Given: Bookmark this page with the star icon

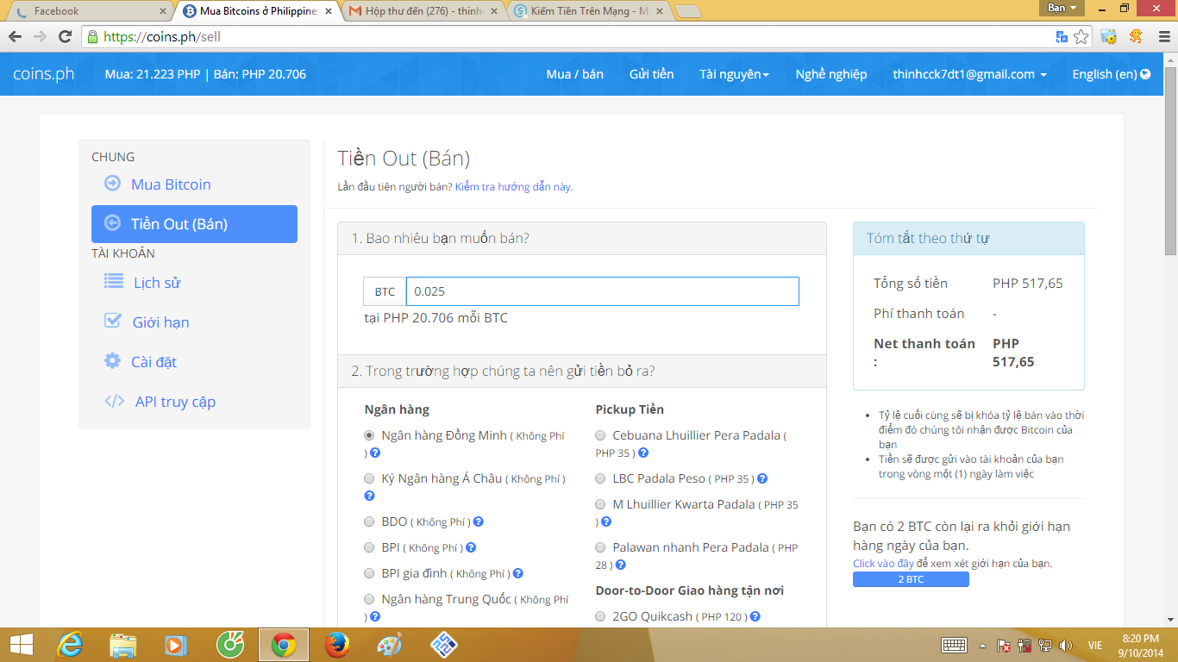Looking at the screenshot, I should (1081, 37).
